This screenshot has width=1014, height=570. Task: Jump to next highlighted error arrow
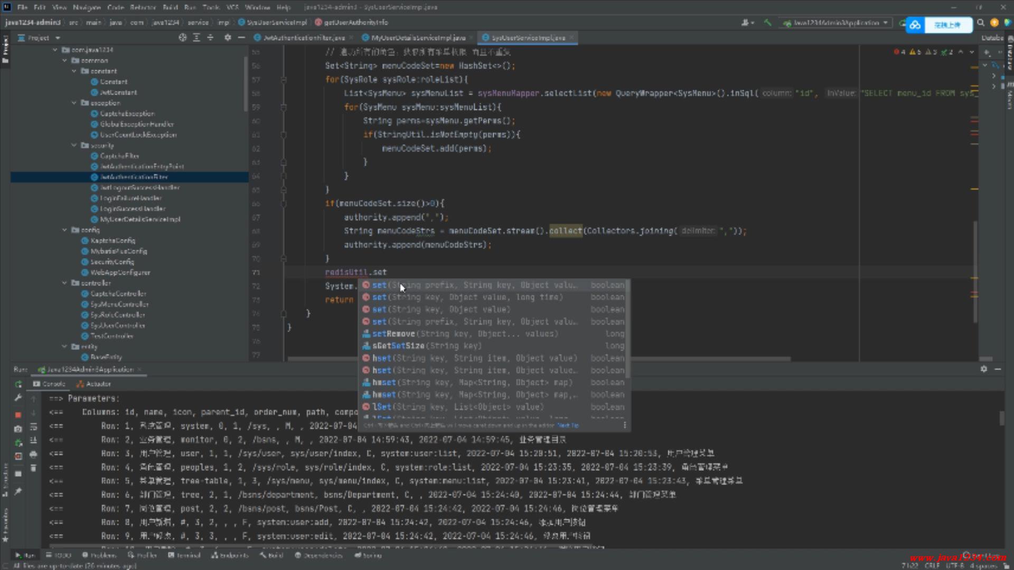pyautogui.click(x=972, y=52)
